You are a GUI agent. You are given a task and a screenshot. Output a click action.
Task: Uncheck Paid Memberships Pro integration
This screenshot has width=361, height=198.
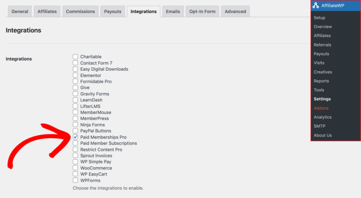tap(75, 137)
